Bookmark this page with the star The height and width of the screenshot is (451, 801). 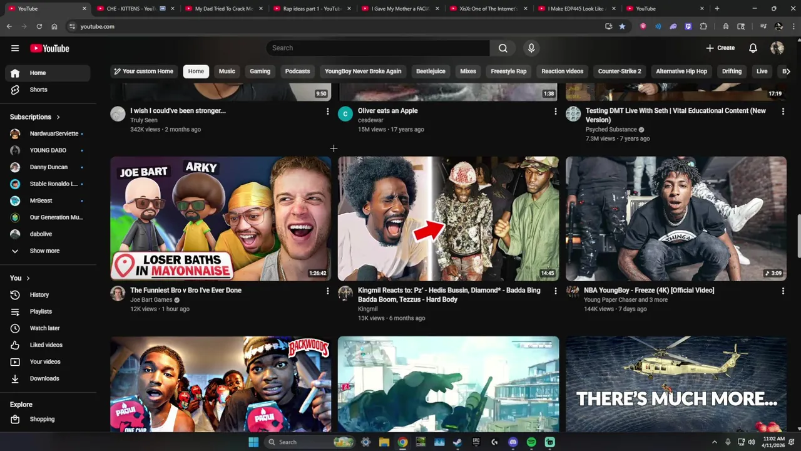tap(622, 26)
